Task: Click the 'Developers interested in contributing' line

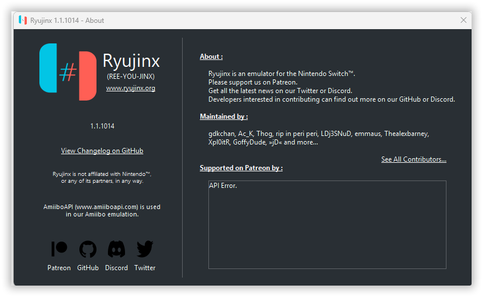Action: point(332,99)
